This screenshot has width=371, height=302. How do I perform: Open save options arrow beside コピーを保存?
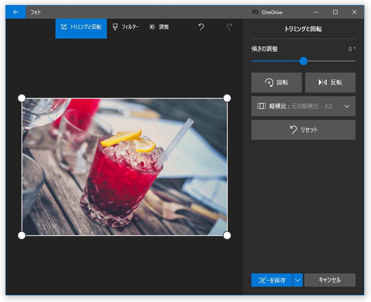[298, 280]
